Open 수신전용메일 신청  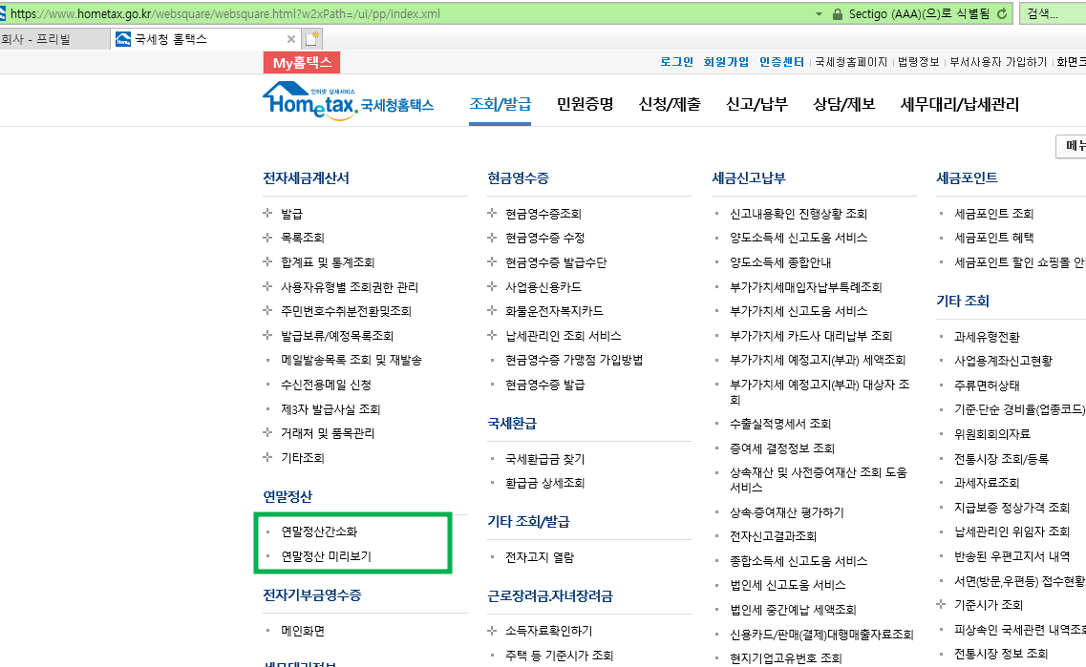point(327,385)
